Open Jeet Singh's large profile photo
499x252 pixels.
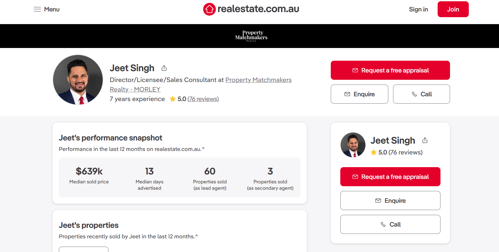click(x=78, y=80)
